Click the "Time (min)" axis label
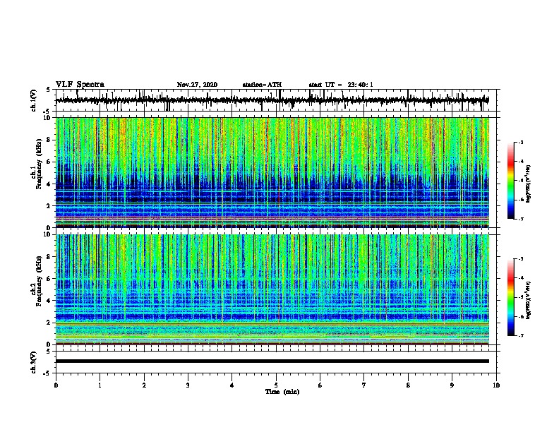Viewport: 559px width, 432px height. 282,392
